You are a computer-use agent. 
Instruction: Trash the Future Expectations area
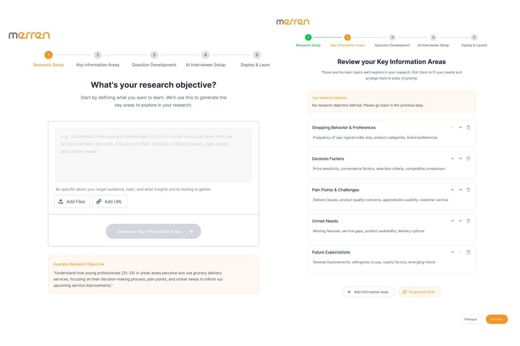coord(468,252)
